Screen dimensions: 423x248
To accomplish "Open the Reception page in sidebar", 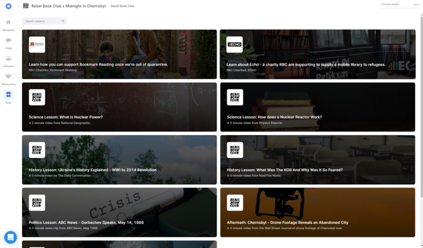I will pos(8,25).
